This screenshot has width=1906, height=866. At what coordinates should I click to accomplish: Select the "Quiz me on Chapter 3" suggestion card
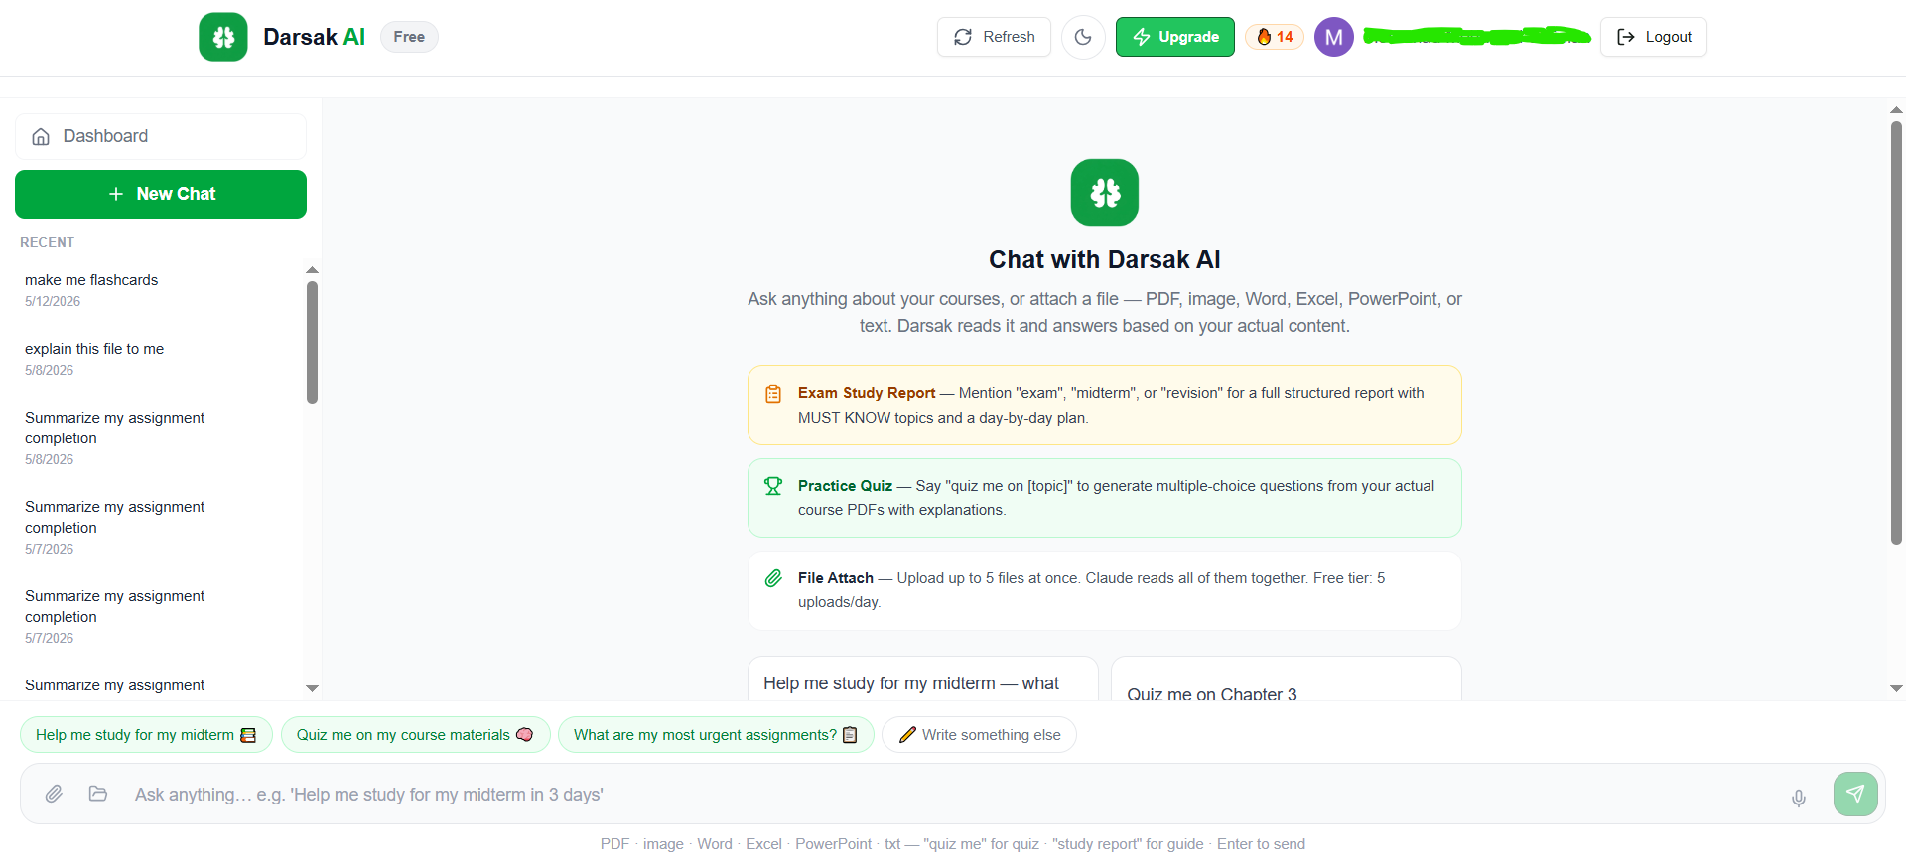(x=1287, y=680)
